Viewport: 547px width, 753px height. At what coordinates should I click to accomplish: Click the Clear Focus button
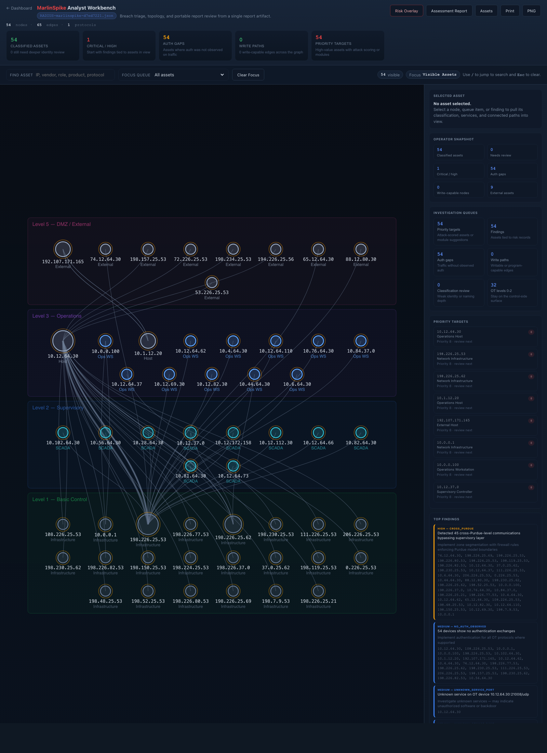(x=248, y=75)
